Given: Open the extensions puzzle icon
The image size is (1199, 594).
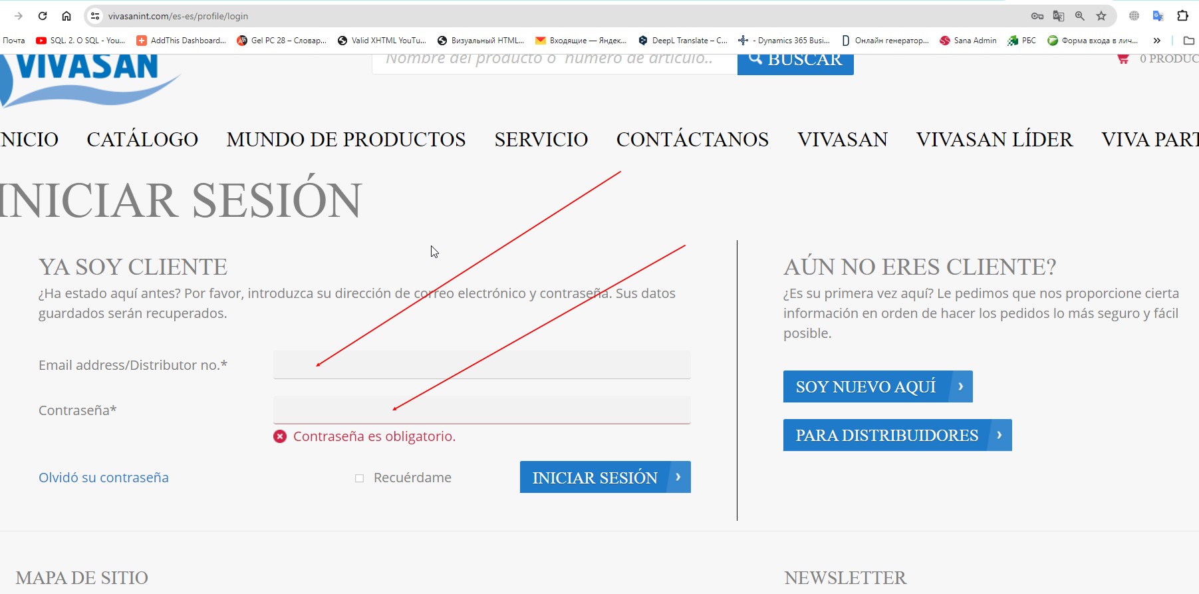Looking at the screenshot, I should coord(1182,16).
